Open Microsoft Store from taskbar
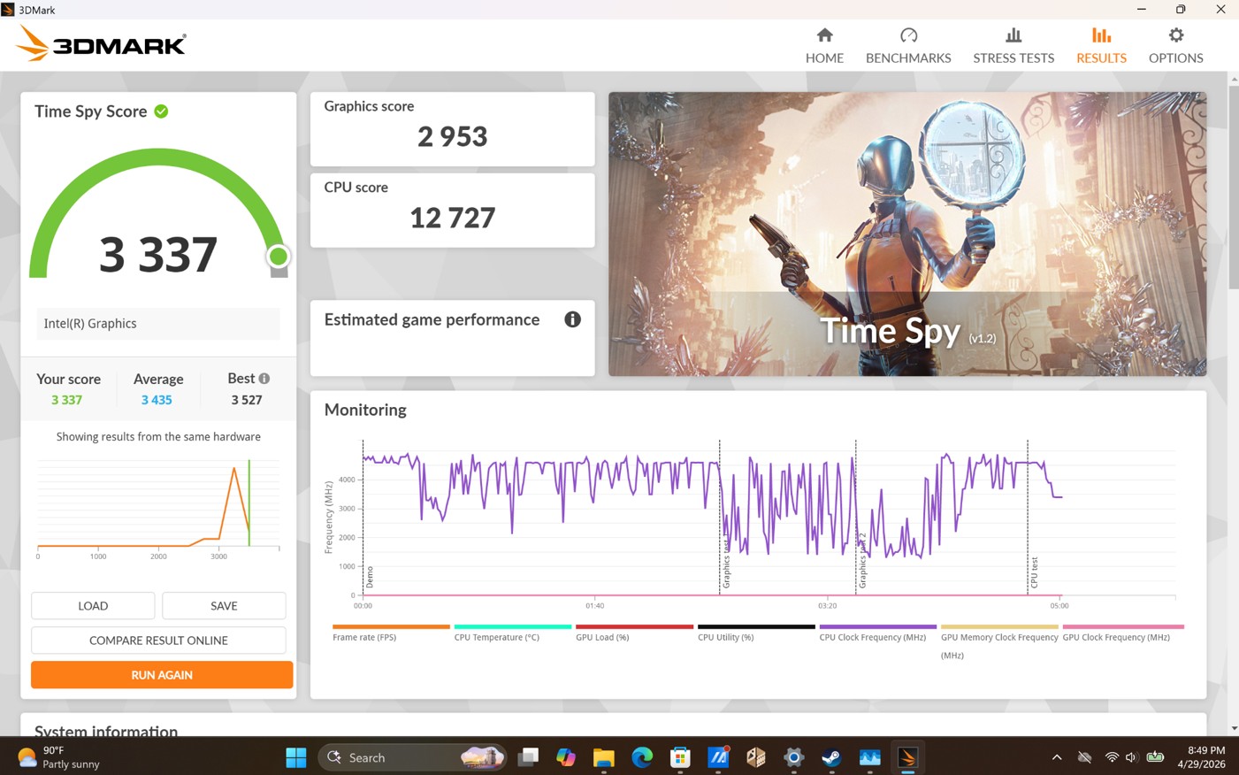 coord(680,757)
